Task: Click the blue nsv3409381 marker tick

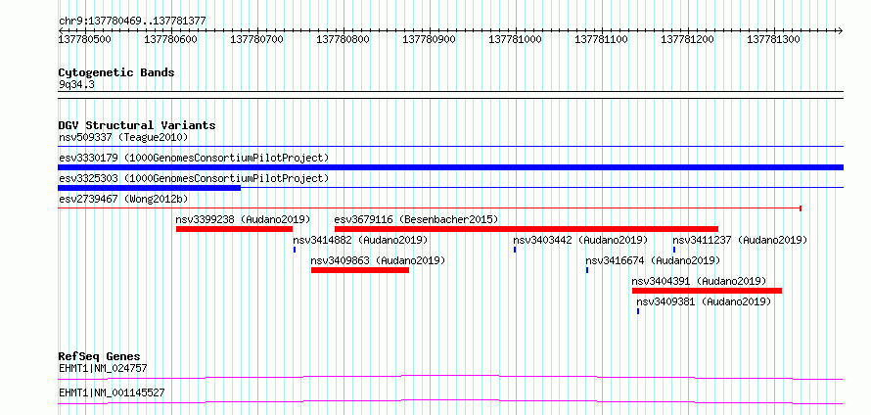Action: tap(638, 311)
